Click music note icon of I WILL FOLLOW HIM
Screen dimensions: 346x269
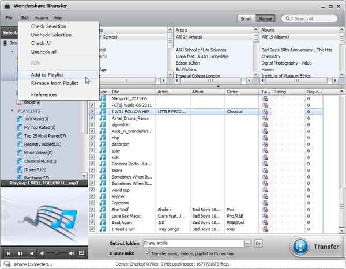click(103, 112)
